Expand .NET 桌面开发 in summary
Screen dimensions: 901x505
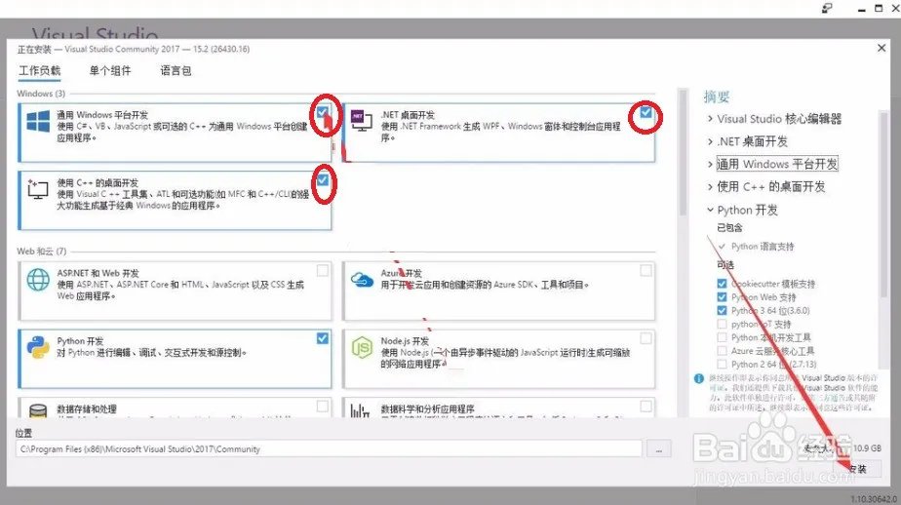pyautogui.click(x=710, y=141)
